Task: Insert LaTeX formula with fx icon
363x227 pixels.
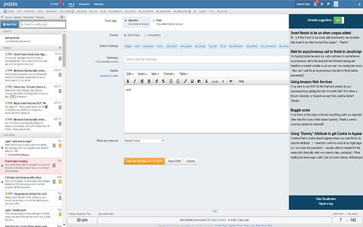Action: [x=206, y=81]
